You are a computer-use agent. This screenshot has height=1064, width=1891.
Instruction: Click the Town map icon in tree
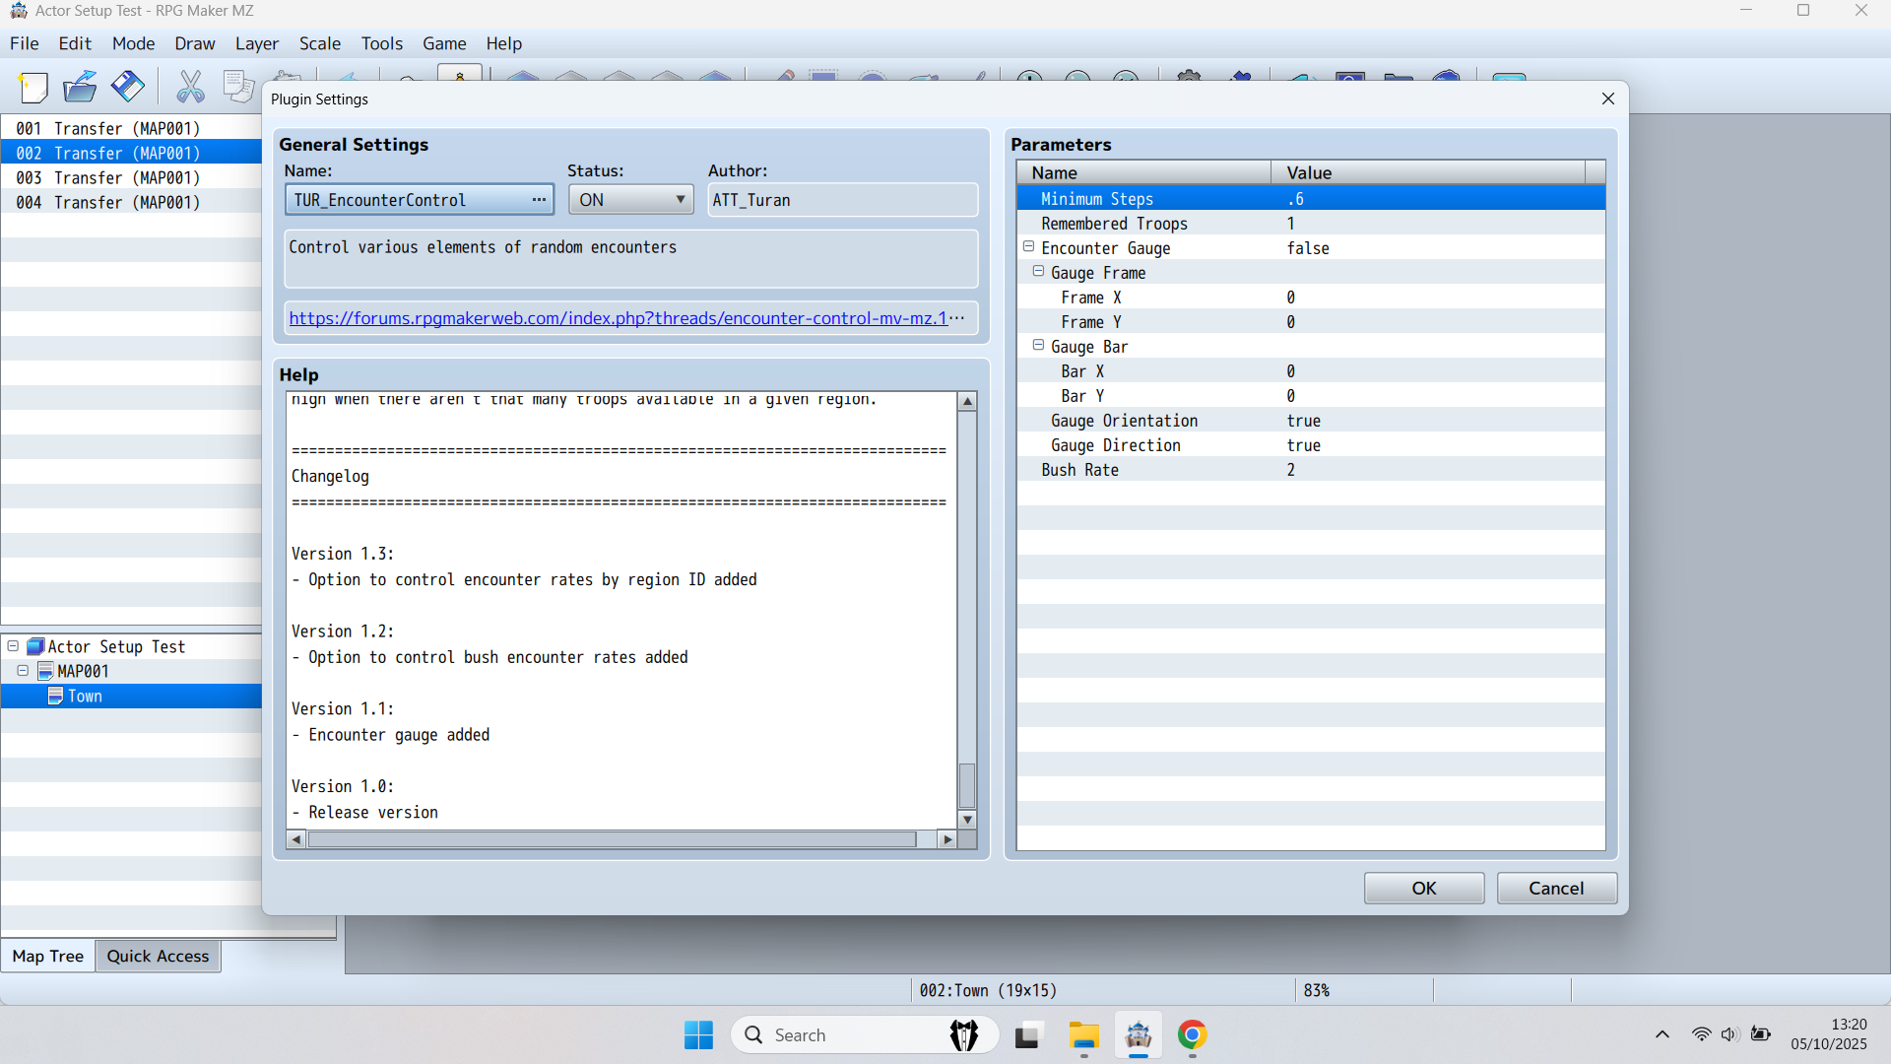pyautogui.click(x=55, y=696)
